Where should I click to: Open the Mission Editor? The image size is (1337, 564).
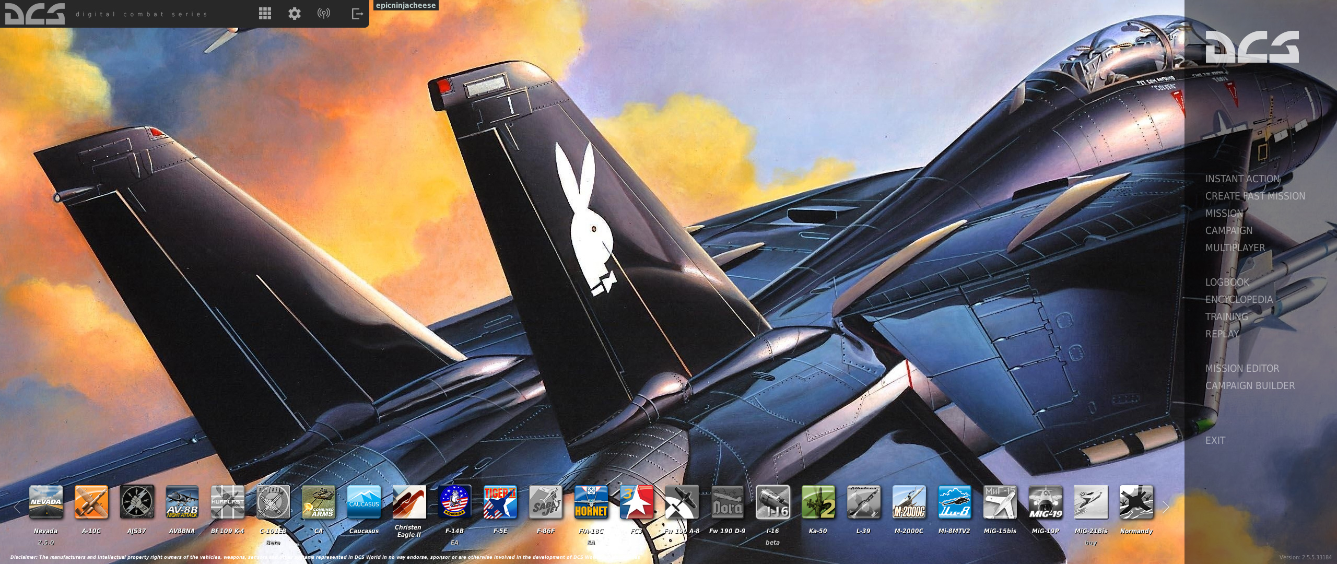coord(1242,368)
